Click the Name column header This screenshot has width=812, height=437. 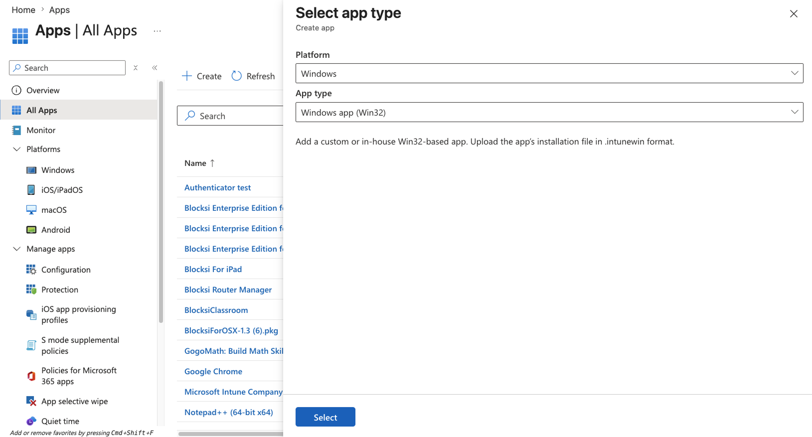point(195,163)
